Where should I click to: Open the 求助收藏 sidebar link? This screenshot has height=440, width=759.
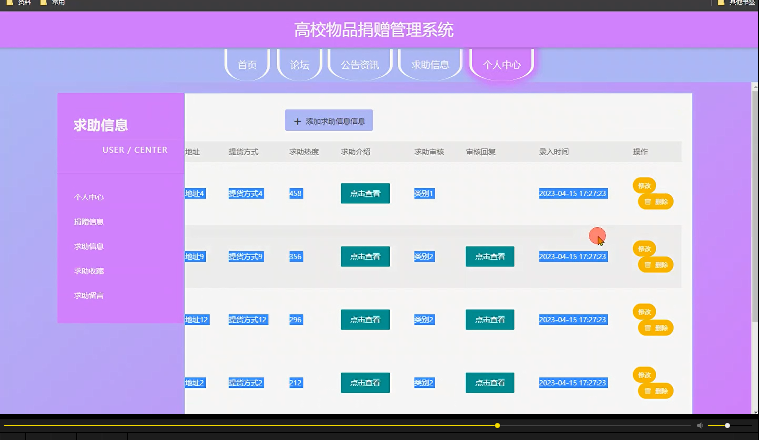(x=89, y=271)
